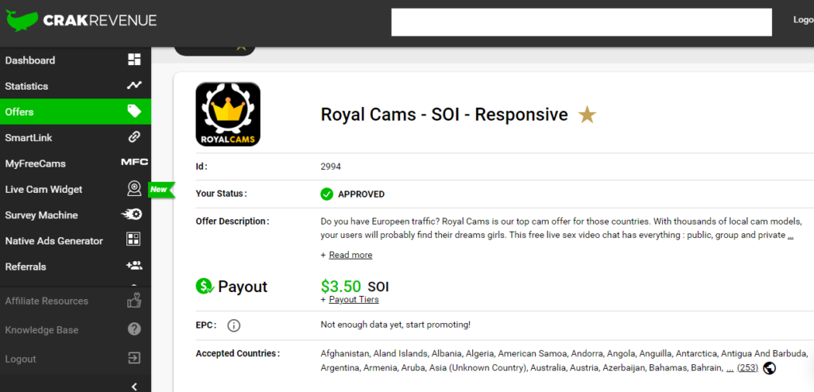The height and width of the screenshot is (392, 814).
Task: Open Affiliate Resources link in sidebar
Action: tap(47, 301)
